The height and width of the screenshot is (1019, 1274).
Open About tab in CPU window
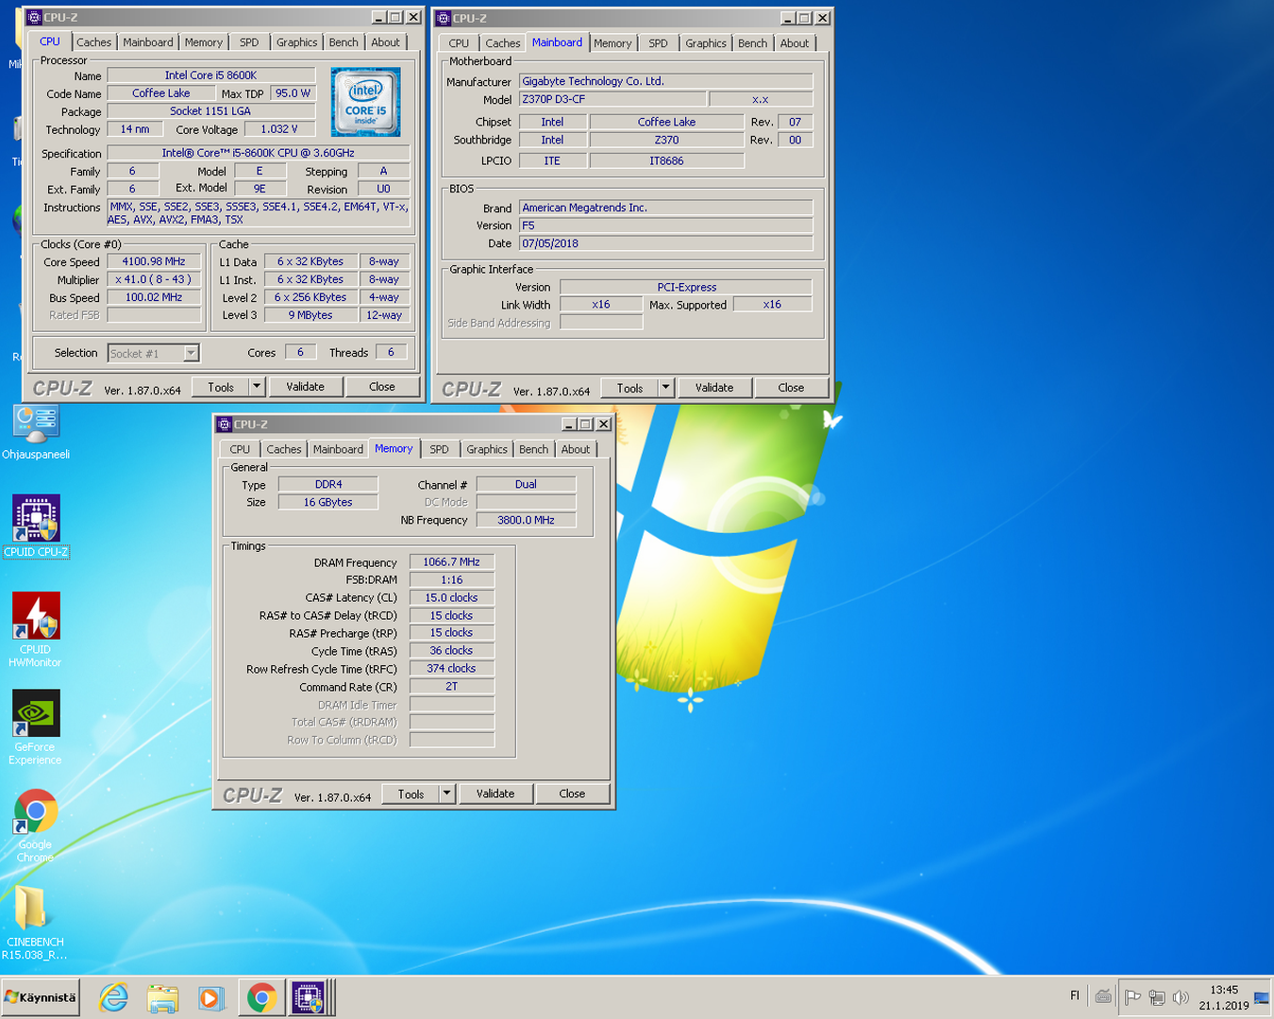point(385,42)
